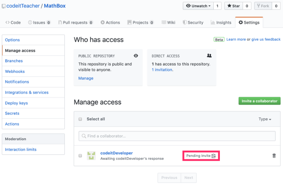Viewport: 283px width, 185px height.
Task: Click the people icon in DIRECT ACCESS card
Action: tap(209, 56)
